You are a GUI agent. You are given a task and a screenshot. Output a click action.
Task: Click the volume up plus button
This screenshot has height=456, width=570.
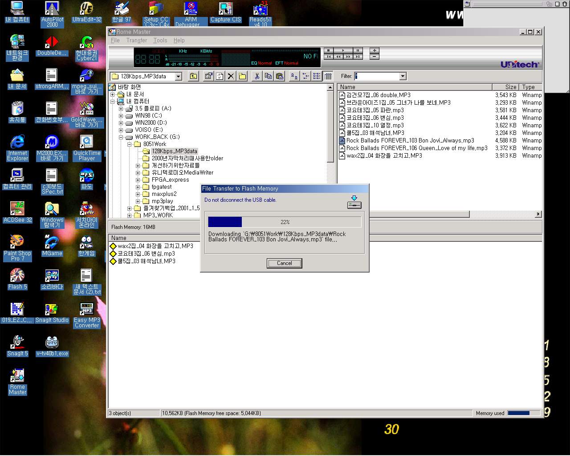(375, 51)
